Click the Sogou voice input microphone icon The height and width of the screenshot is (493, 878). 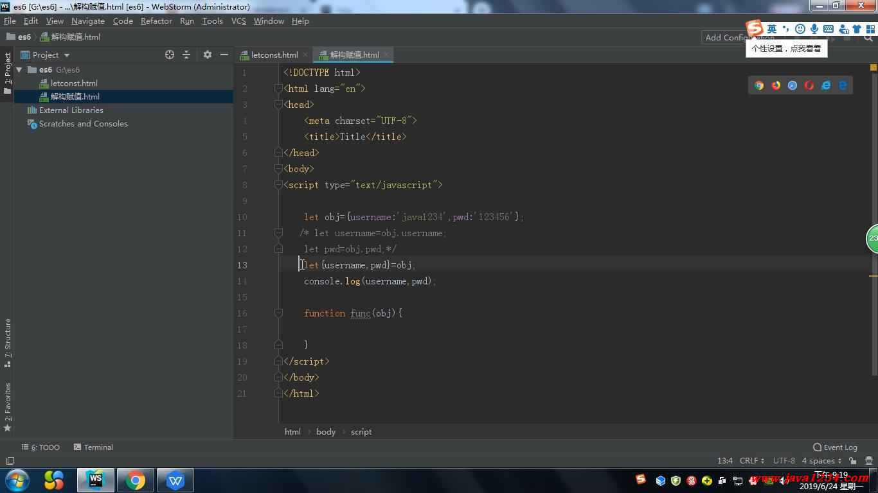click(x=814, y=29)
